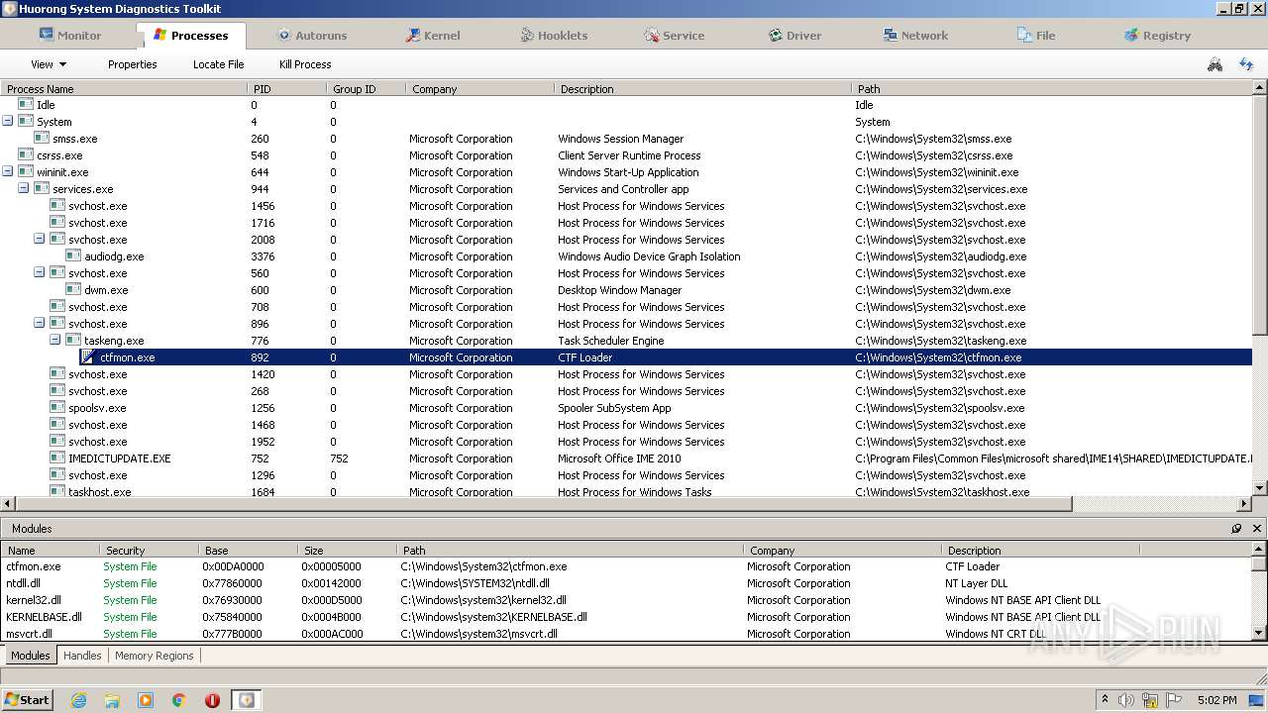Click the process list vertical scrollbar
Screen dimensions: 1268x713
click(1260, 216)
